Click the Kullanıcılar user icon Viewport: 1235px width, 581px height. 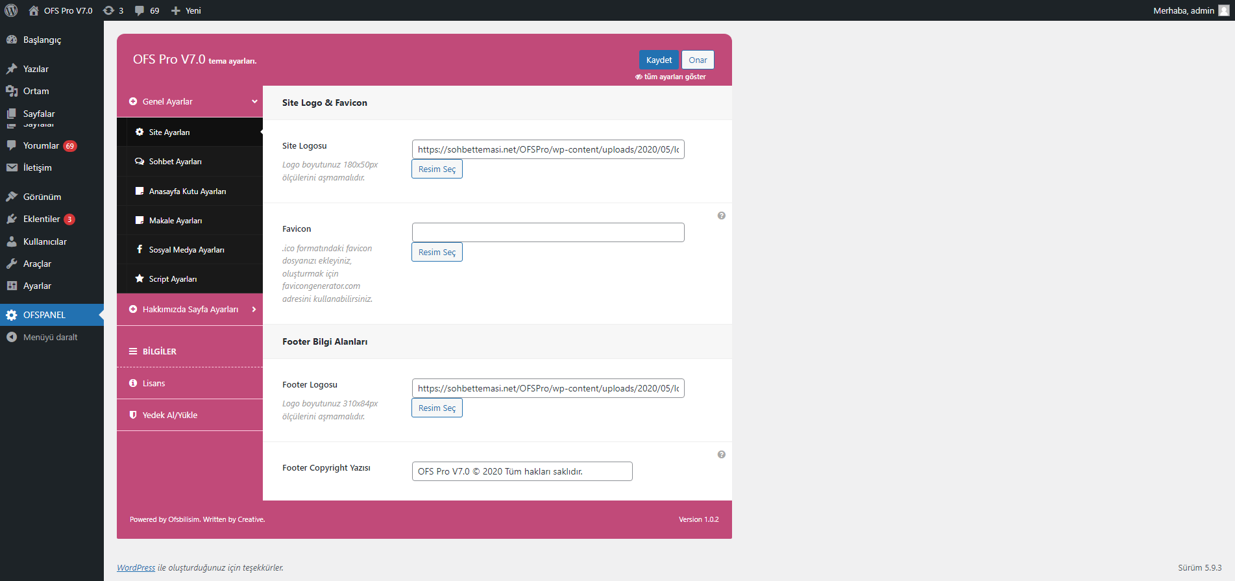coord(12,241)
